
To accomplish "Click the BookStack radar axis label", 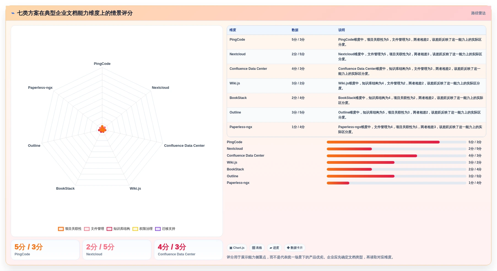I will click(x=65, y=189).
